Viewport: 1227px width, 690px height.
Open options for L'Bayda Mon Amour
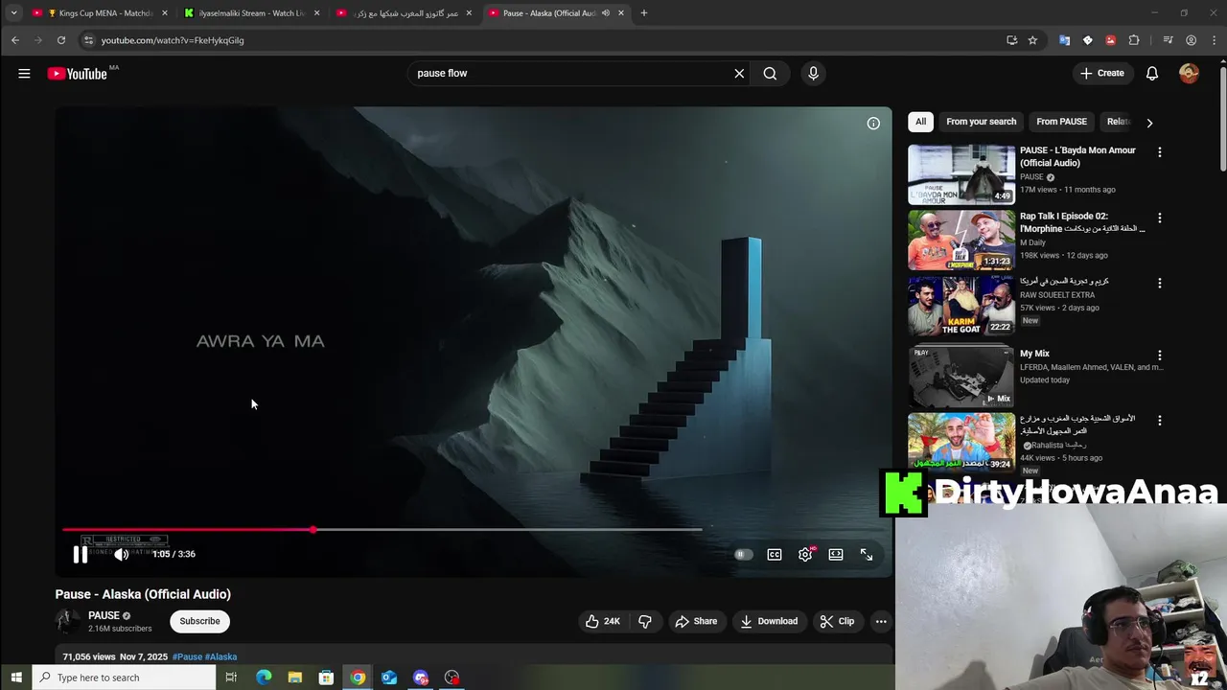tap(1159, 152)
